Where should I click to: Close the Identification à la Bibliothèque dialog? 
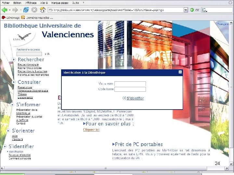(180, 72)
